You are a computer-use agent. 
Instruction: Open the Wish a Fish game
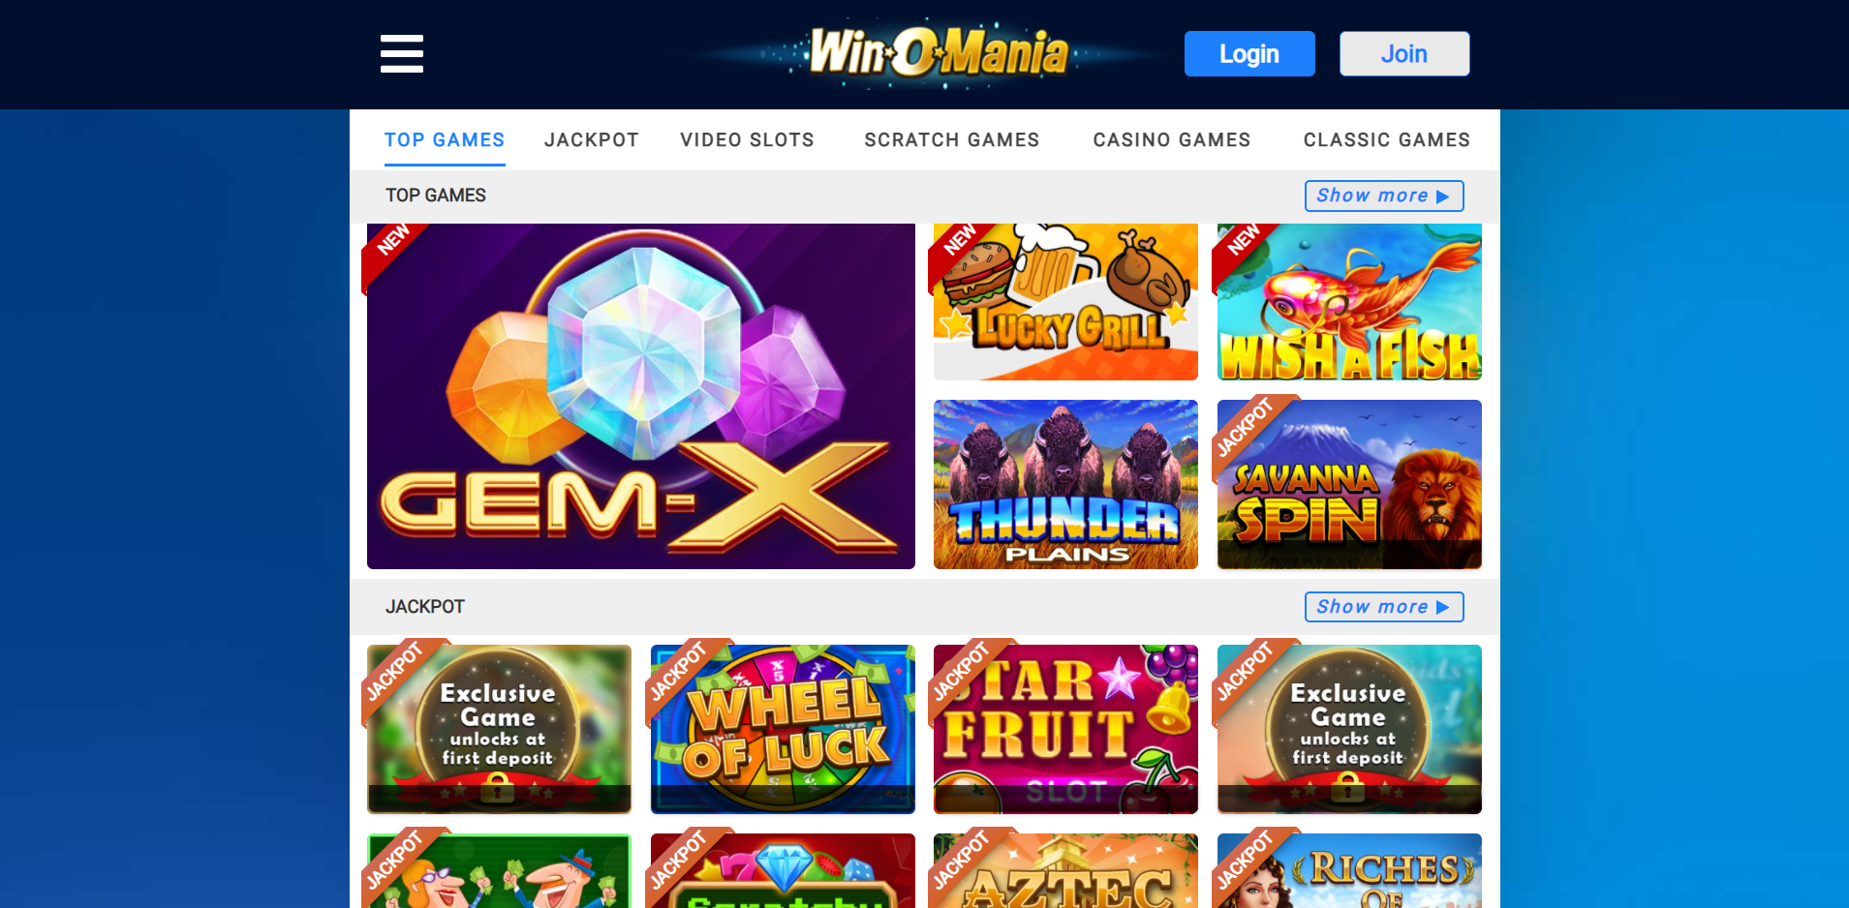click(x=1349, y=302)
